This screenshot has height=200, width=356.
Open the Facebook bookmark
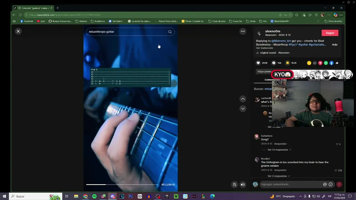point(27,21)
